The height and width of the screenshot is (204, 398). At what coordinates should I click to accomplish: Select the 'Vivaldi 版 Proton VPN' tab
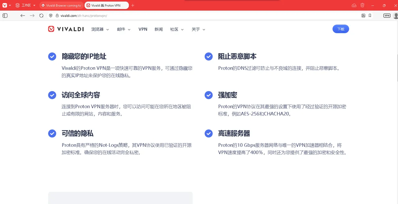point(106,5)
